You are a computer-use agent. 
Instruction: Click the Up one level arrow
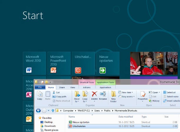pyautogui.click(x=53, y=111)
